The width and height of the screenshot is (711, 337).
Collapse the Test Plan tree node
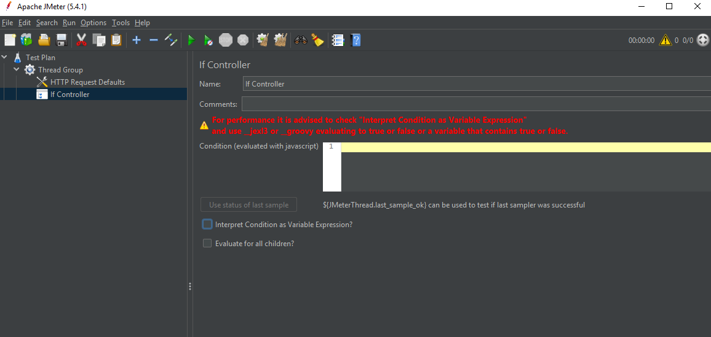coord(5,58)
